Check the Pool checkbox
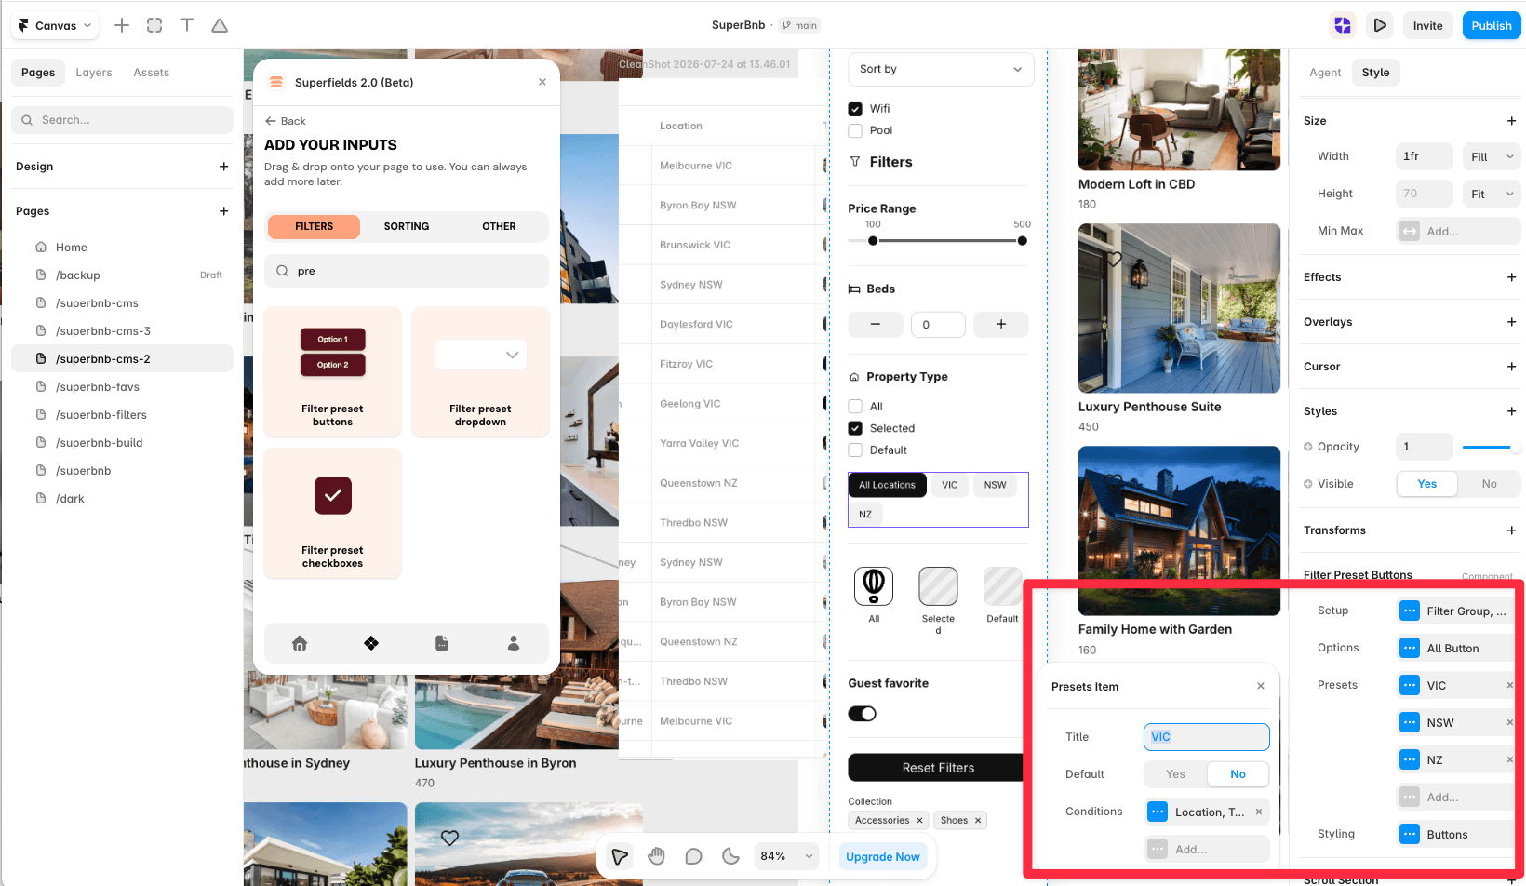The height and width of the screenshot is (886, 1526). (855, 130)
